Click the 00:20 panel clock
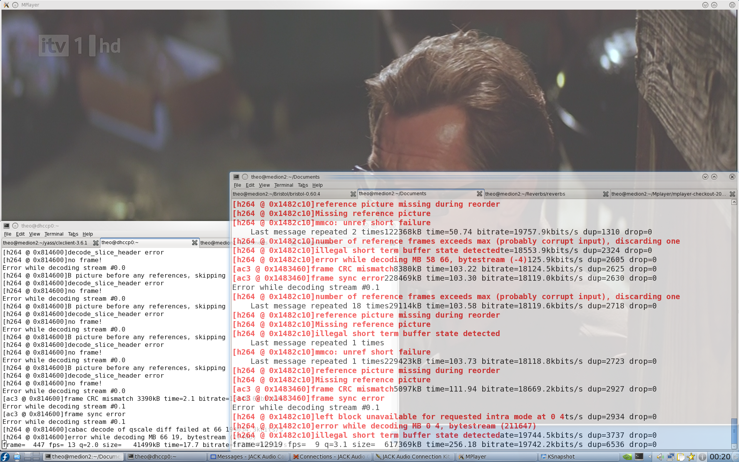 720,457
